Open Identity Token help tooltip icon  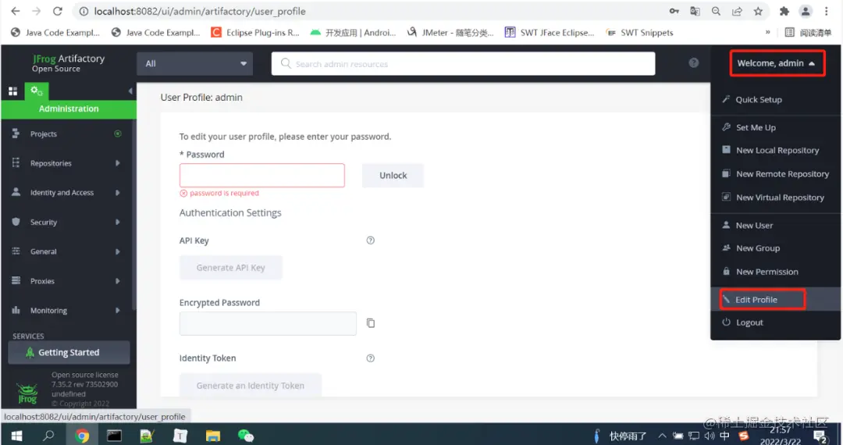(x=371, y=358)
